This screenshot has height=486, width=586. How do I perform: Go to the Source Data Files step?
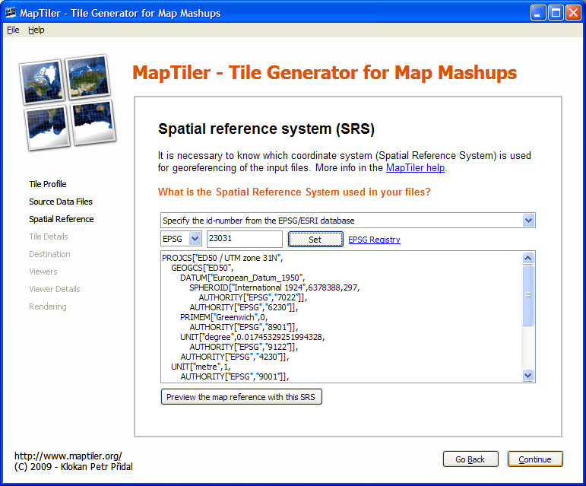(x=61, y=202)
